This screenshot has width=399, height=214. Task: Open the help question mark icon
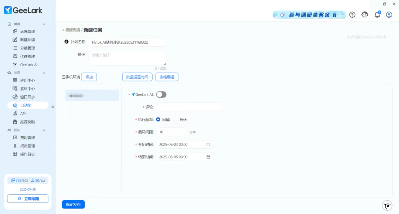(x=352, y=15)
